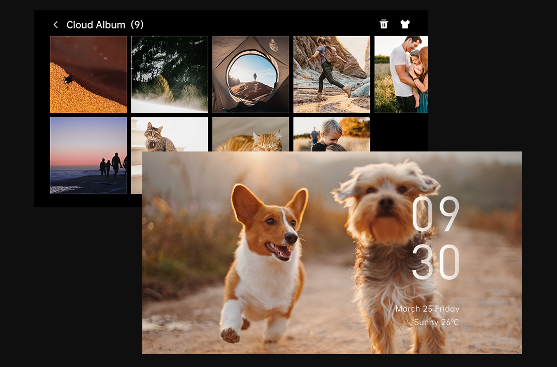Open the misty forest photo

[170, 74]
